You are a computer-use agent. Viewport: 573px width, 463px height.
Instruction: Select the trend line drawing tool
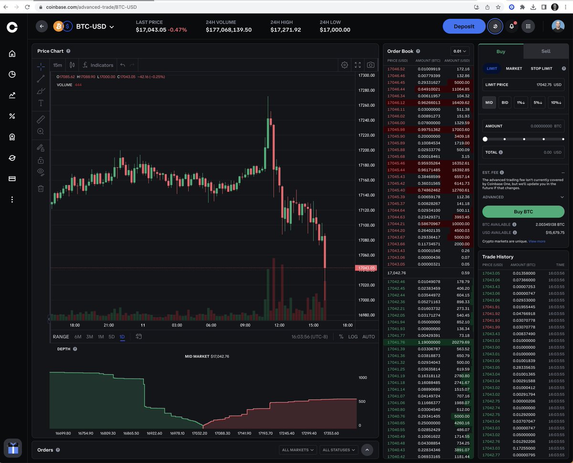tap(41, 79)
